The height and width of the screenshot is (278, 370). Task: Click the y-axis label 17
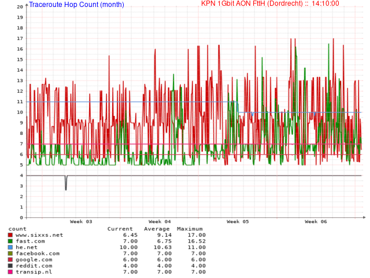pyautogui.click(x=20, y=38)
